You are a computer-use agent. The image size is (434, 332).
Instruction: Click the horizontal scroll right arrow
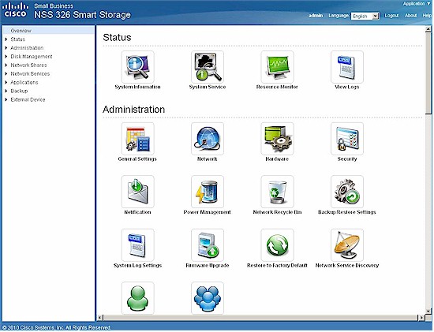tap(421, 317)
